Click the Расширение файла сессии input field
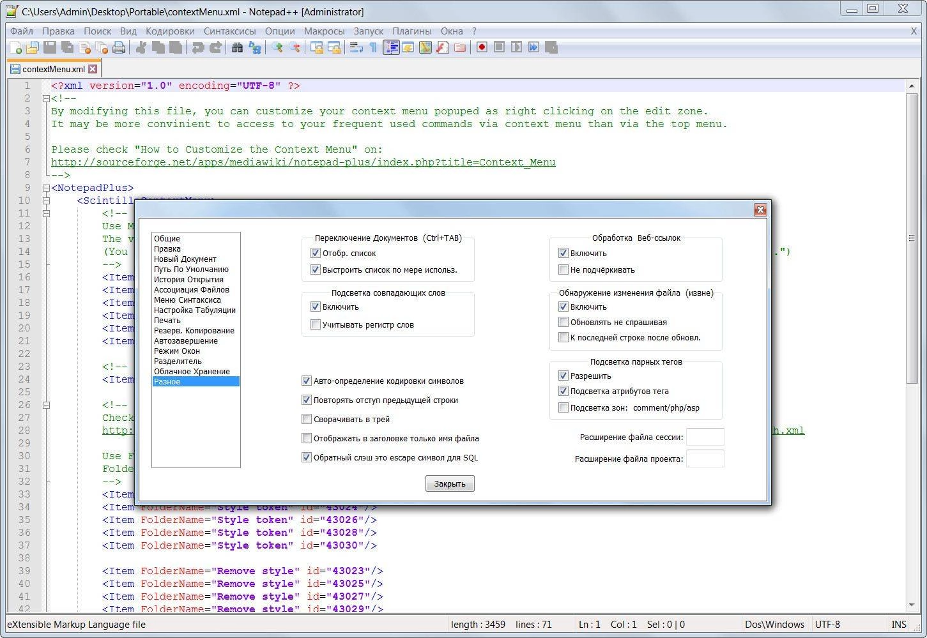The width and height of the screenshot is (927, 638). [705, 437]
